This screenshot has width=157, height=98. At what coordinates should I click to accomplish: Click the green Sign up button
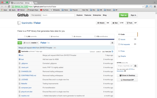(124, 15)
